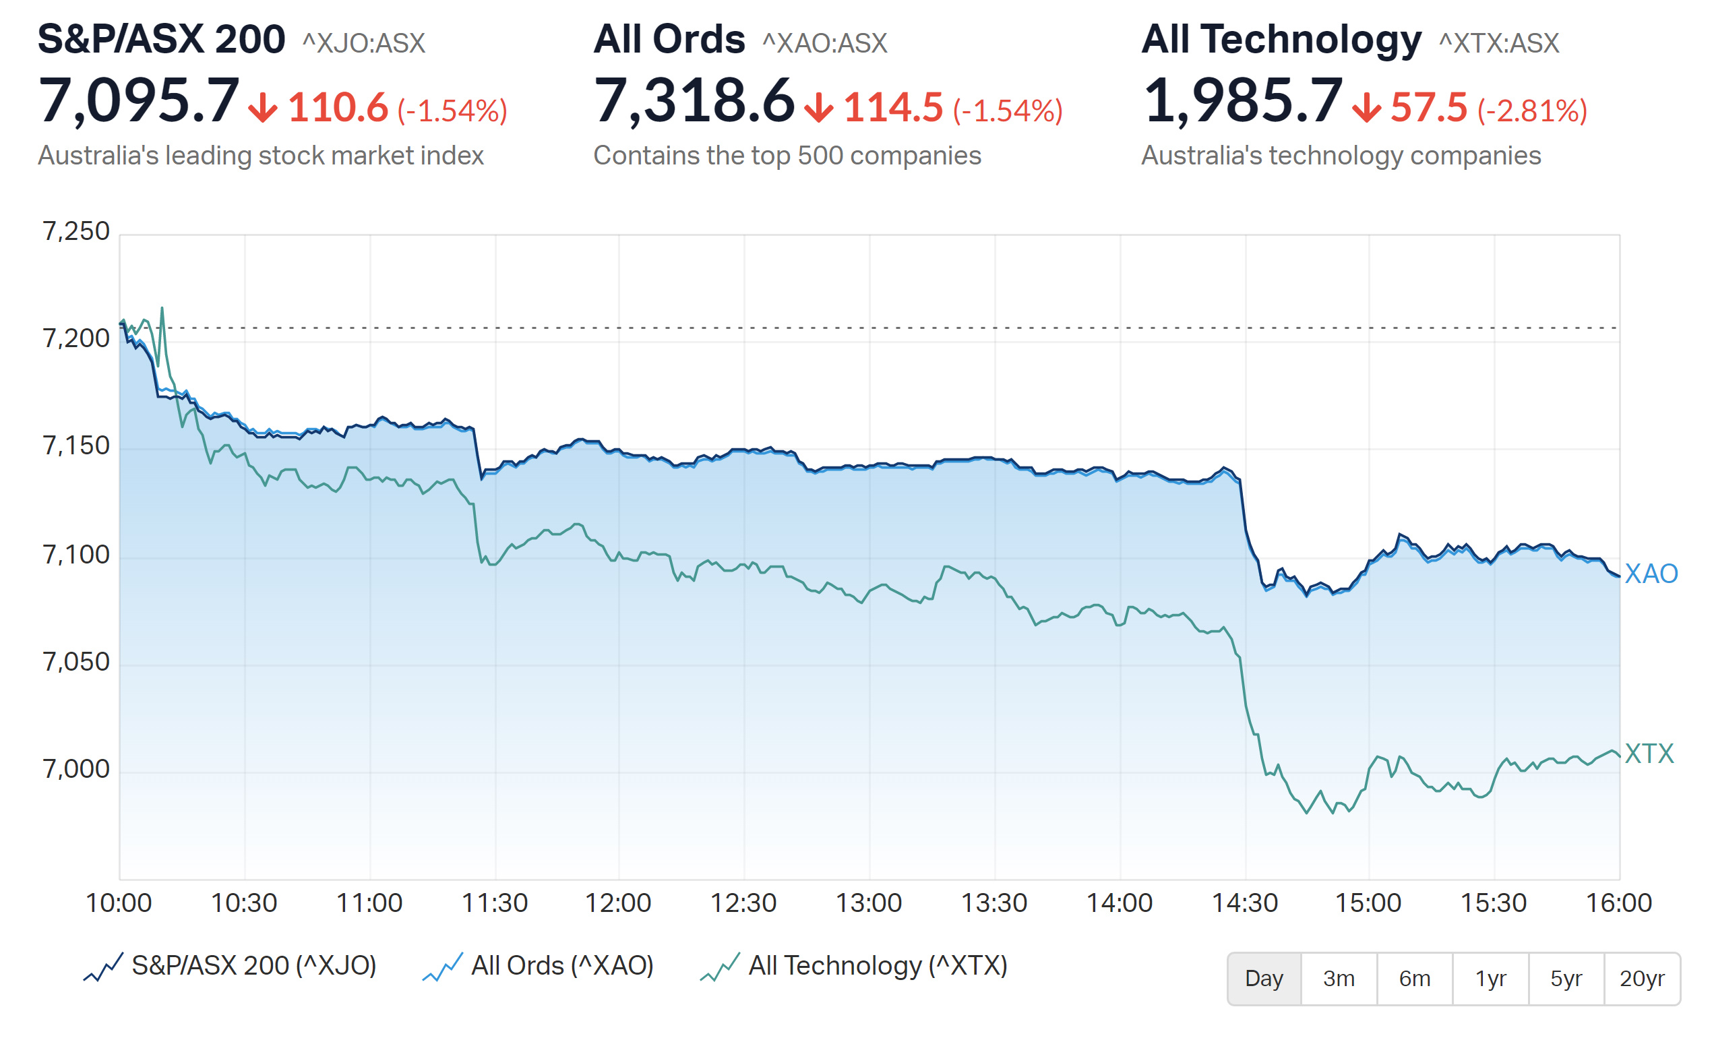Click the All Technology legend line icon
The image size is (1712, 1038).
(720, 967)
